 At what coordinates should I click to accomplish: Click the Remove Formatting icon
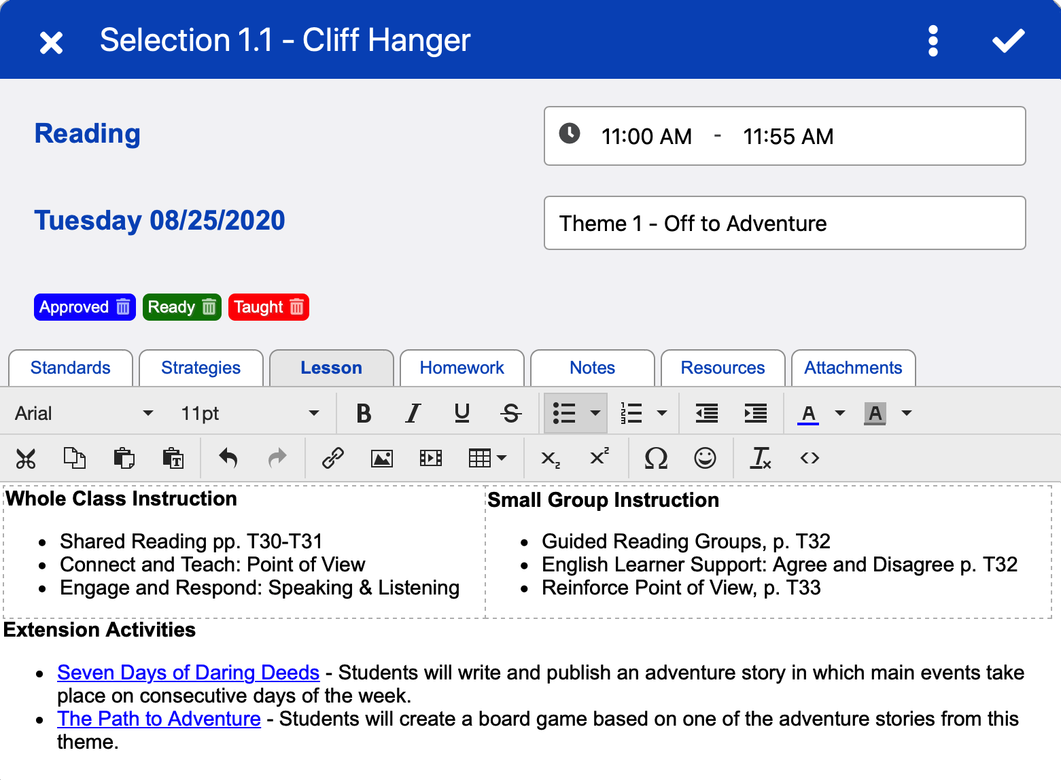(x=760, y=458)
